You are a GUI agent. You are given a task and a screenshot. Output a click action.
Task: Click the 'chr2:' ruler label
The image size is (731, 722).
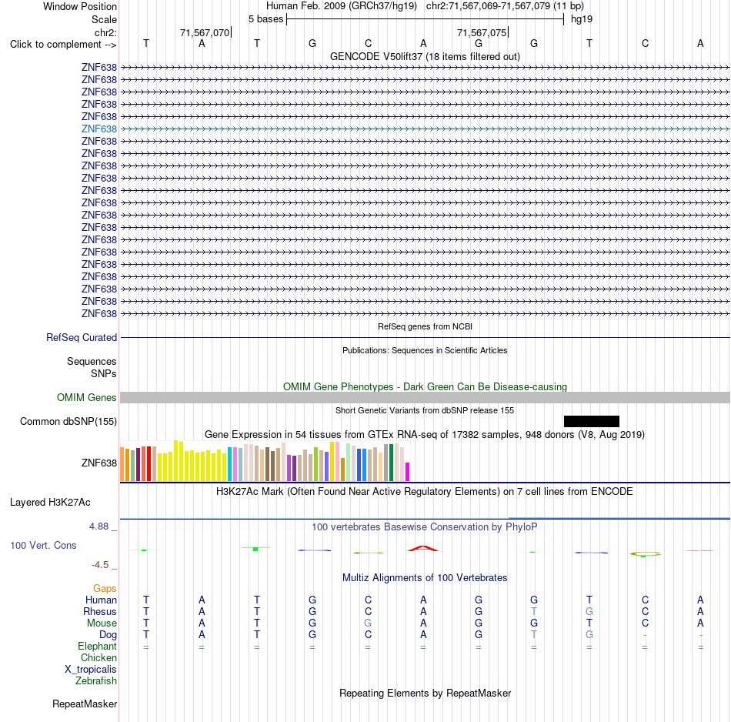coord(105,32)
